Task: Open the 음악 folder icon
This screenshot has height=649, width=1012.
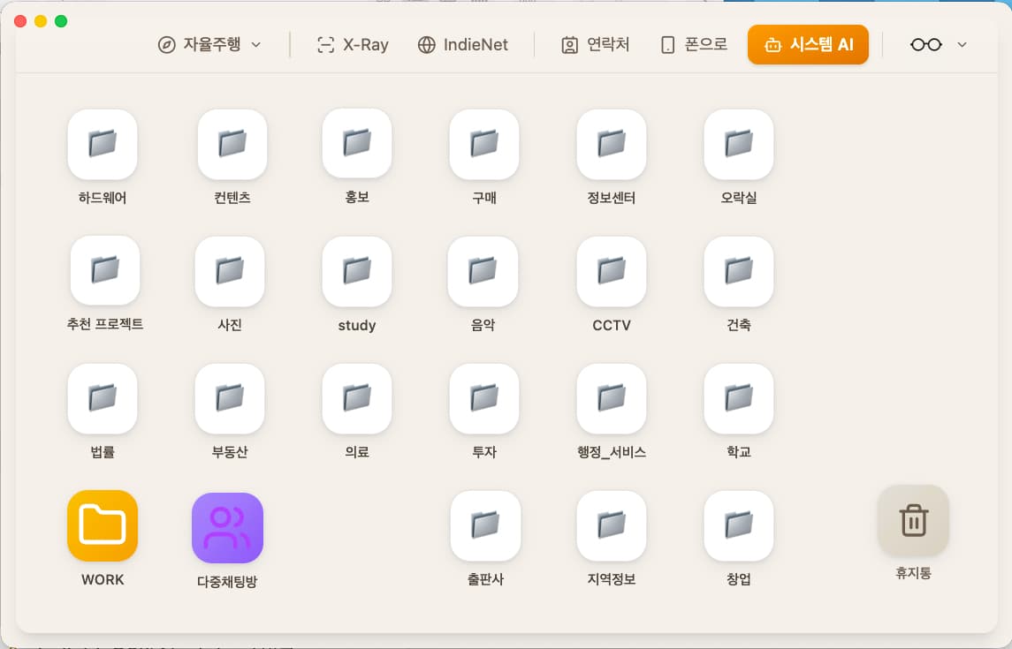Action: point(483,271)
